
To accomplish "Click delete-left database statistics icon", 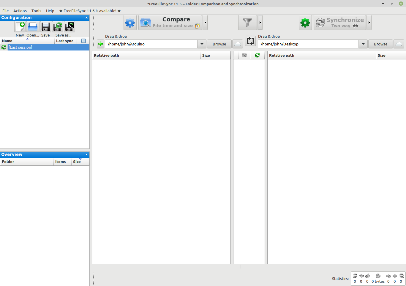I will tap(355, 276).
